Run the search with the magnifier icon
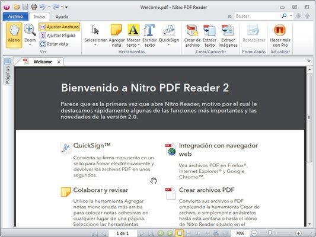The image size is (316, 237). [x=284, y=16]
